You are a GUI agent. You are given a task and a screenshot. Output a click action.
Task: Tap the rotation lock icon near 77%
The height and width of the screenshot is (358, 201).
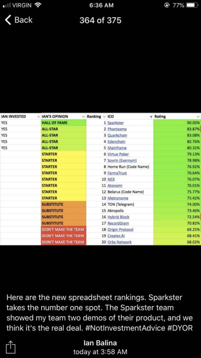coord(166,6)
